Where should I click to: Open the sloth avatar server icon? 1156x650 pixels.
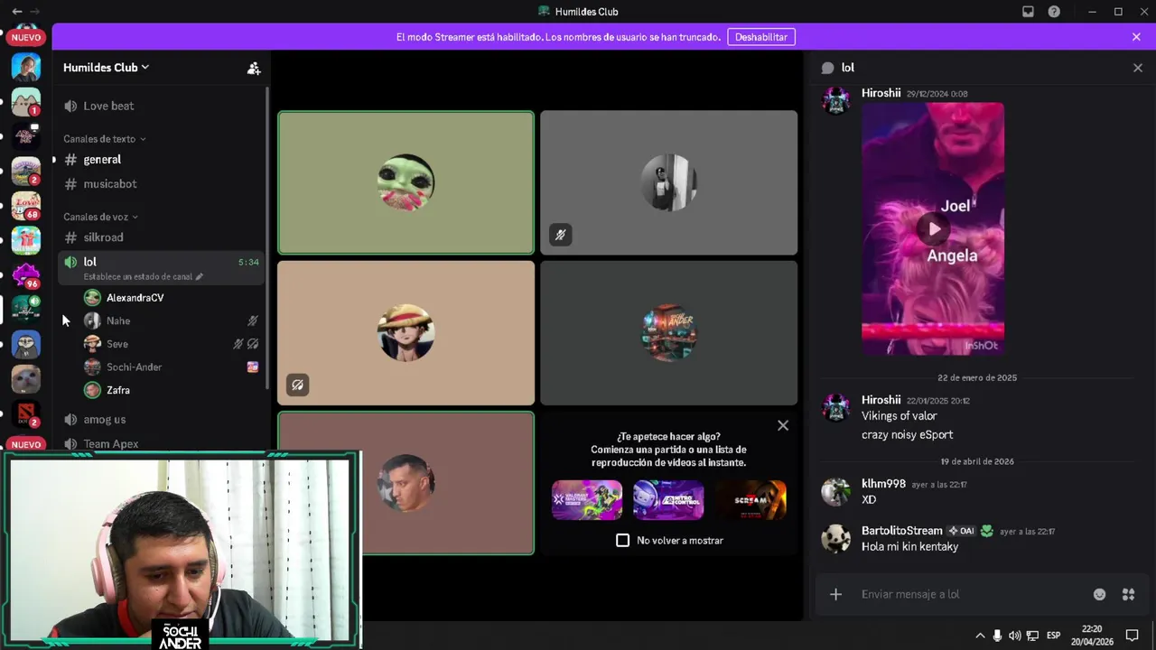pyautogui.click(x=25, y=344)
